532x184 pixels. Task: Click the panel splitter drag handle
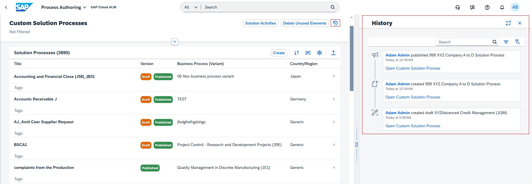356,145
